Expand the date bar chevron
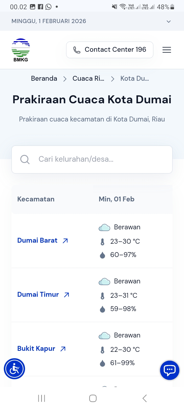This screenshot has height=410, width=184. 168,22
